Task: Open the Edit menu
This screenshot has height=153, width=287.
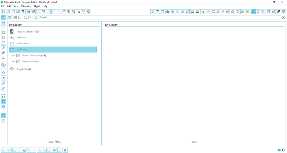Action: pos(9,6)
